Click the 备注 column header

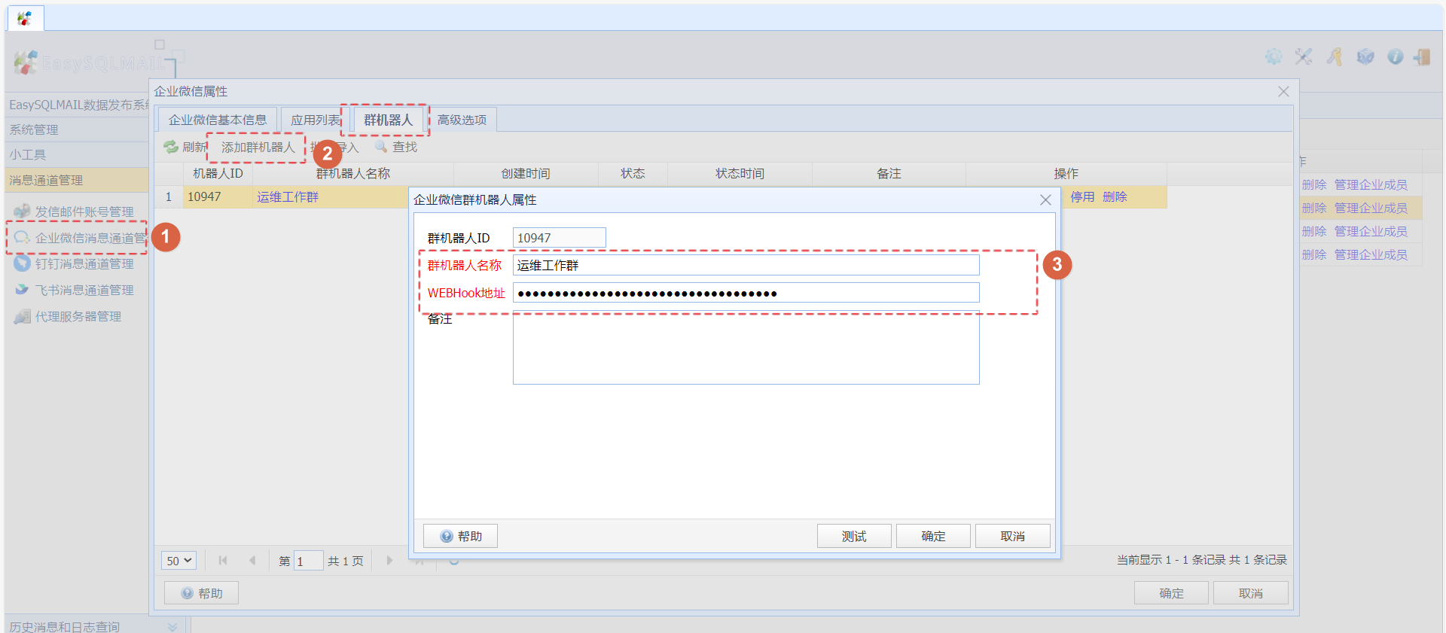click(889, 173)
